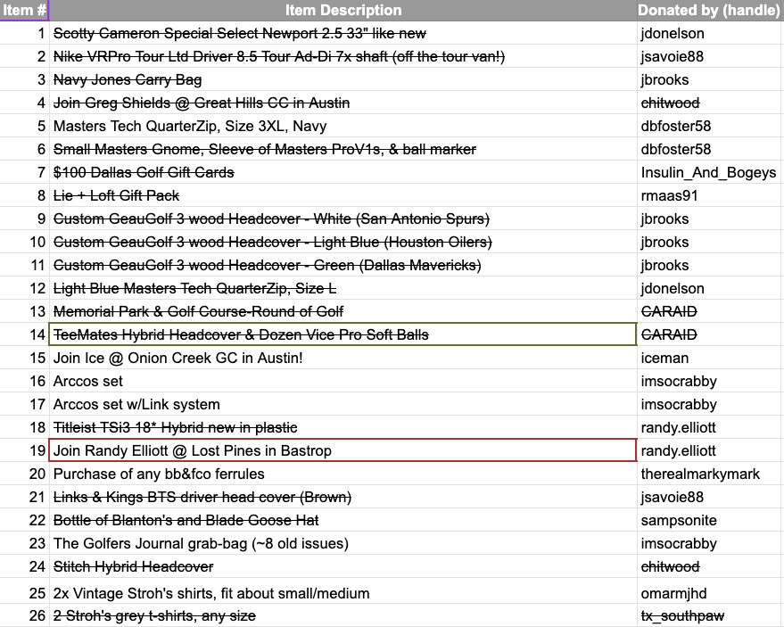This screenshot has height=627, width=784.
Task: Select the Navy Jones Carry Bag cell
Action: (x=343, y=79)
